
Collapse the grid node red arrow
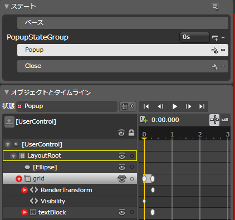pos(19,179)
